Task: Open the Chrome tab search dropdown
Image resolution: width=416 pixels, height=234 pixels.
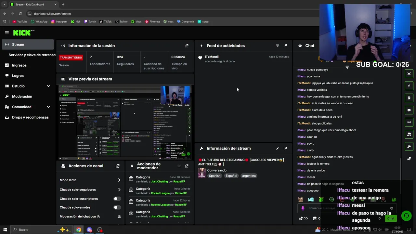Action: coord(4,4)
